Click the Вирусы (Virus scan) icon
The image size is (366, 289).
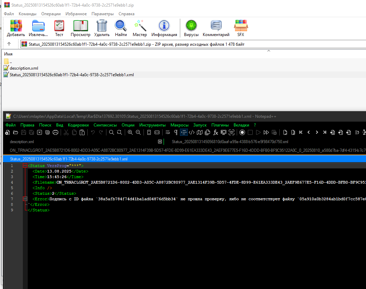coord(191,26)
